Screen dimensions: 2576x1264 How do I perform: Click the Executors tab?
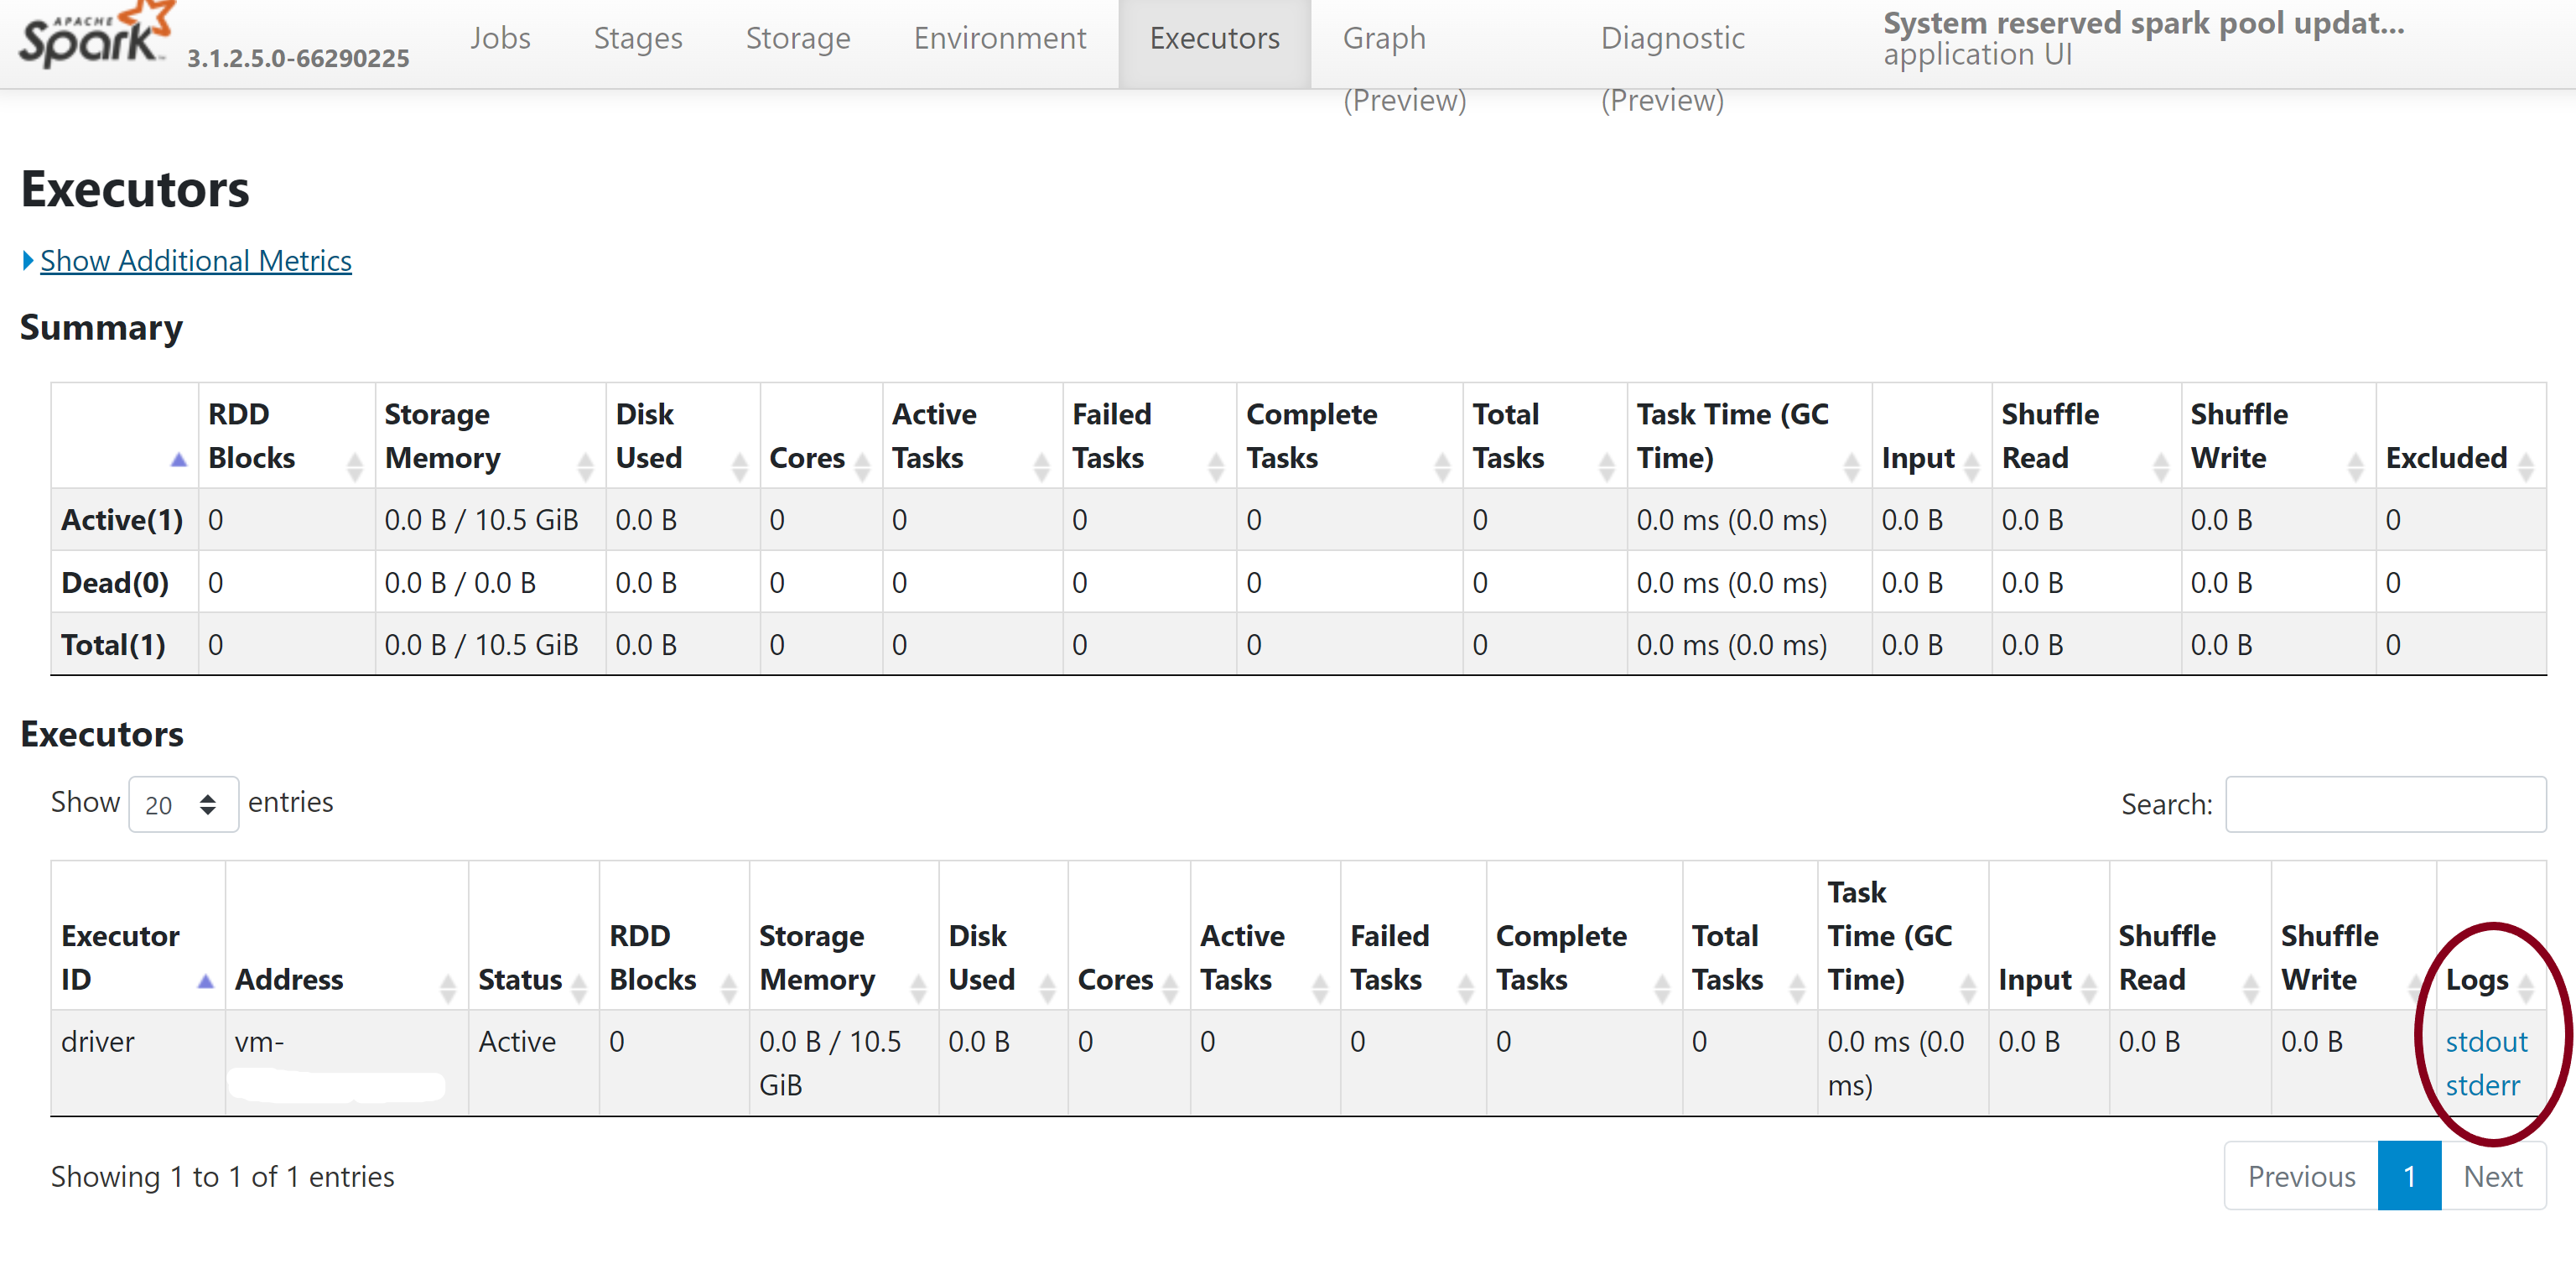tap(1214, 36)
